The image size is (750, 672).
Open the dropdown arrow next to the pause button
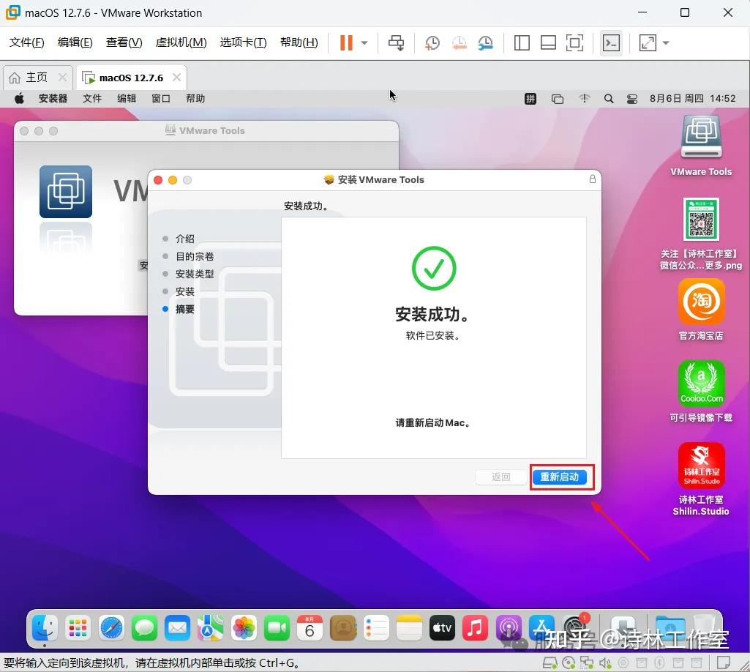click(364, 42)
